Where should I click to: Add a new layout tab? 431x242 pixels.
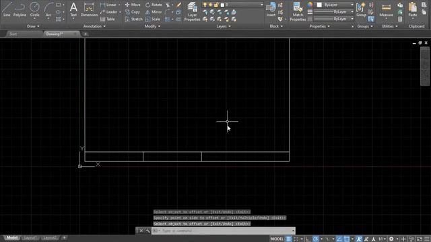[x=65, y=237]
